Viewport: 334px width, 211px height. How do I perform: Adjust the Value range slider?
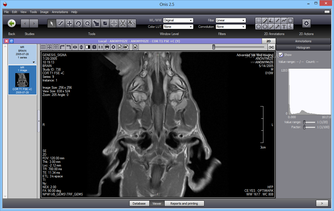[305, 122]
